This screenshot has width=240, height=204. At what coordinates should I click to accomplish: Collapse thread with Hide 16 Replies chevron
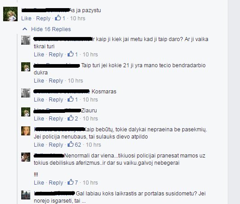25,29
